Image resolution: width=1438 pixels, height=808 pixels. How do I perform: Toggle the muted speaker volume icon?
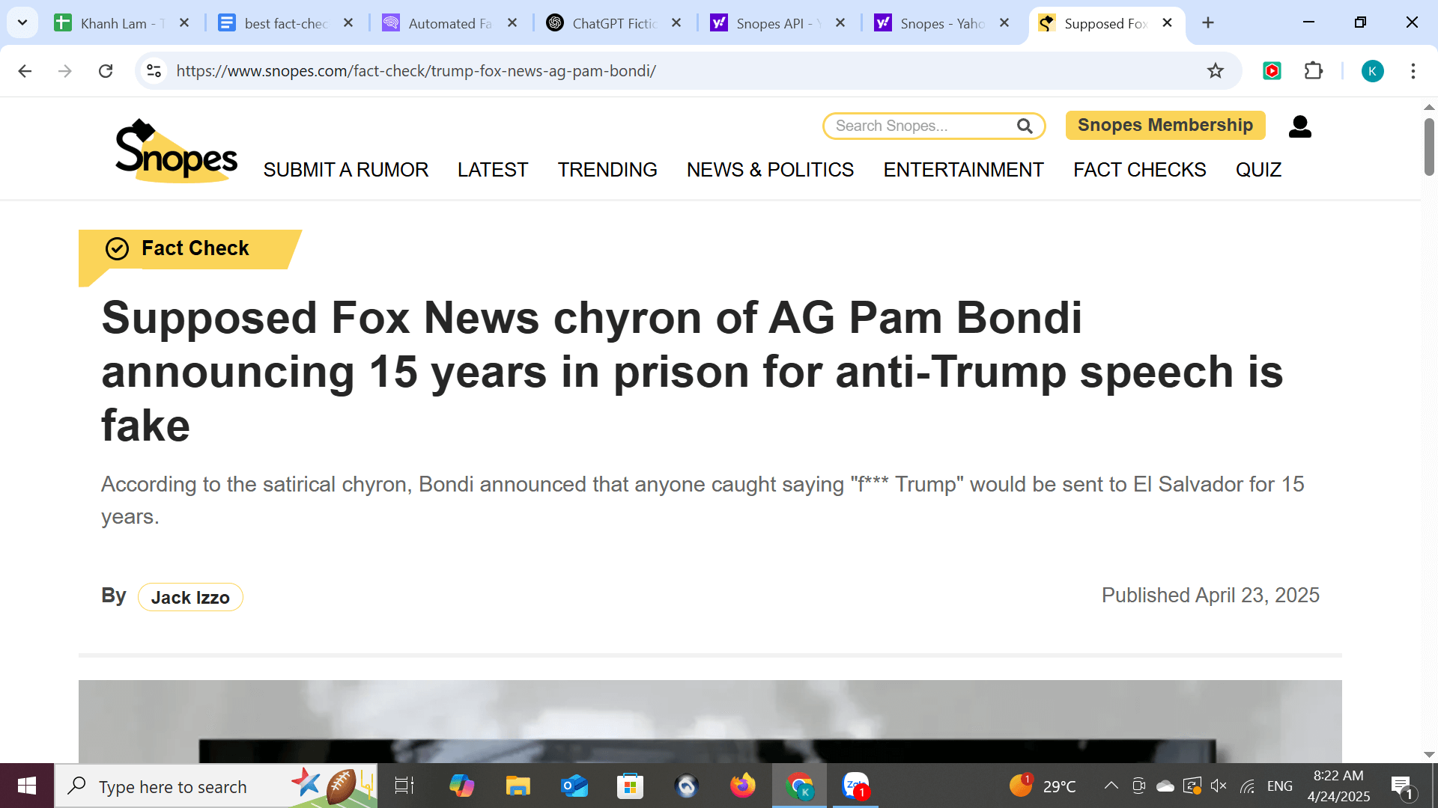pyautogui.click(x=1219, y=786)
